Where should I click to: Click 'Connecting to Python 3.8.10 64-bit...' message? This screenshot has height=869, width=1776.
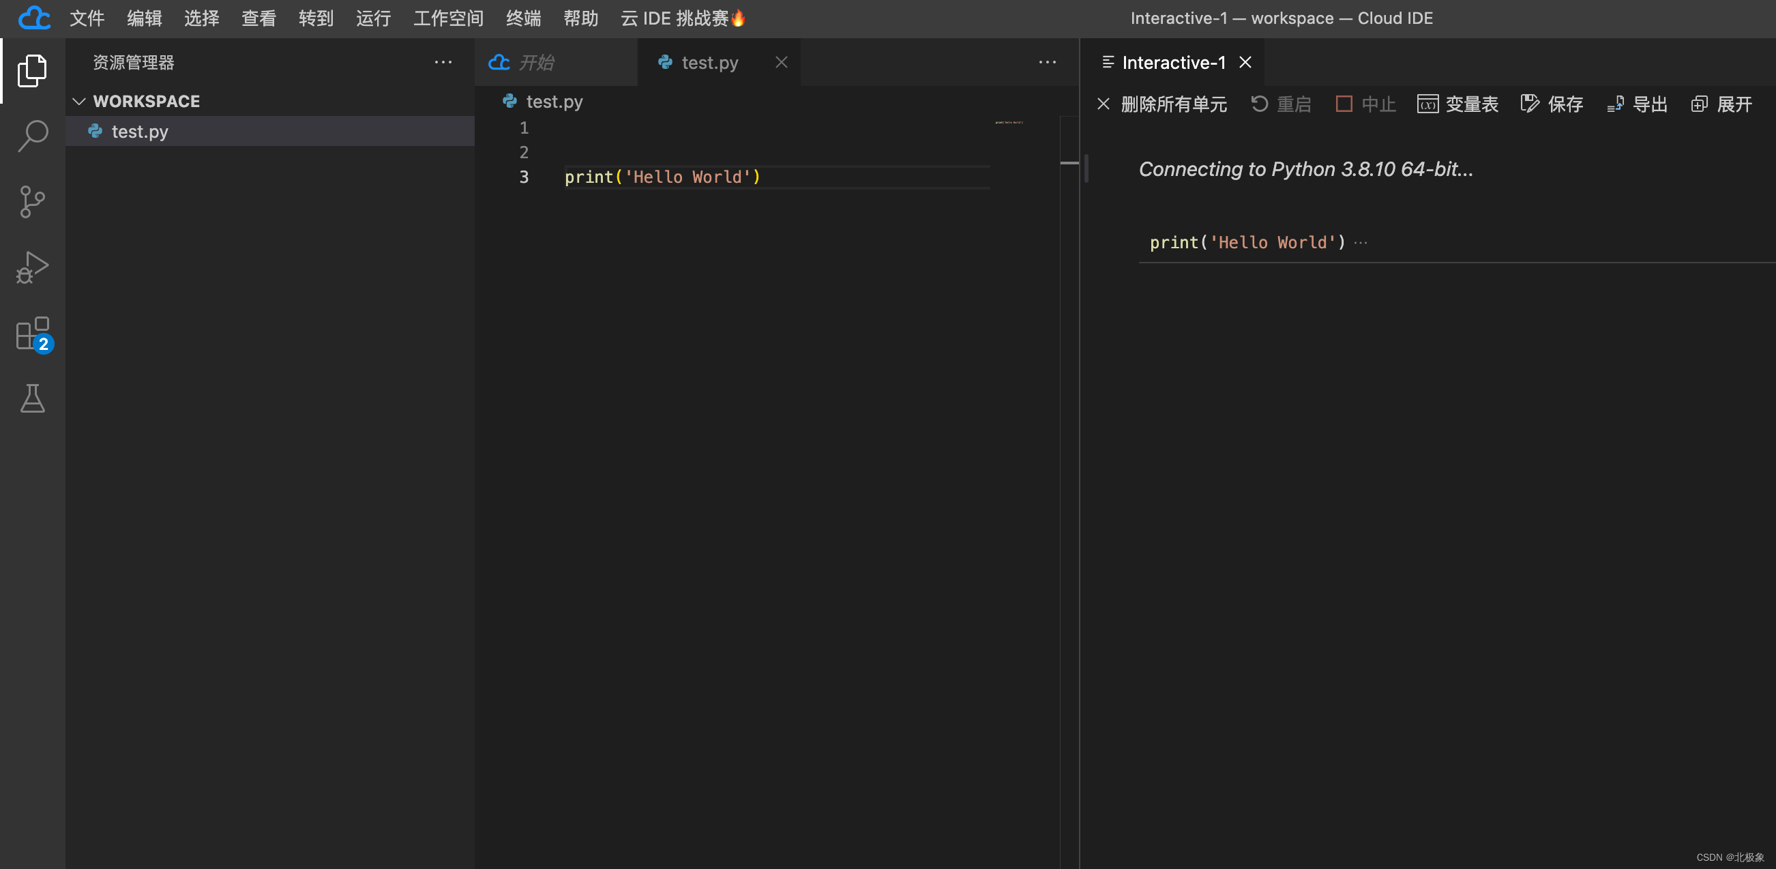(x=1306, y=169)
